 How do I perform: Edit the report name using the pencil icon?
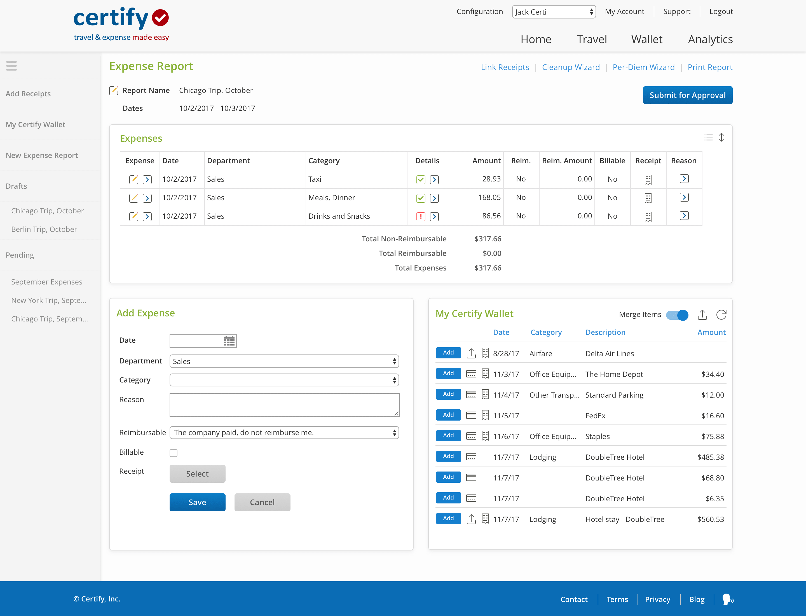pos(114,90)
